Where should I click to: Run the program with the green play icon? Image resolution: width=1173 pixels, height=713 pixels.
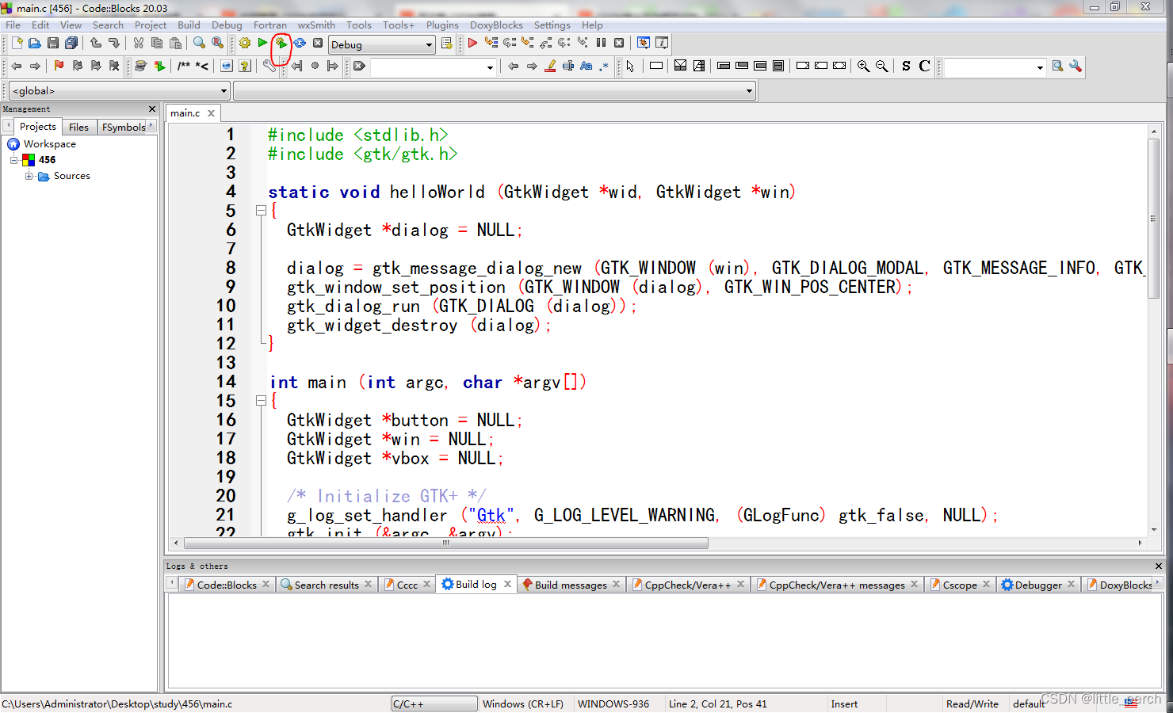(262, 44)
